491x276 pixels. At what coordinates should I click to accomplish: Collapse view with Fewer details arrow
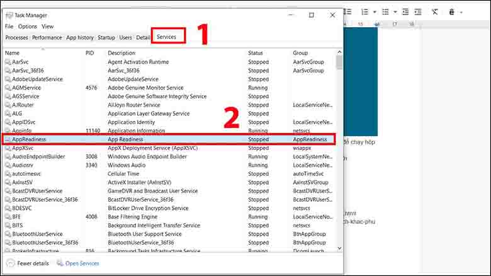(x=9, y=263)
